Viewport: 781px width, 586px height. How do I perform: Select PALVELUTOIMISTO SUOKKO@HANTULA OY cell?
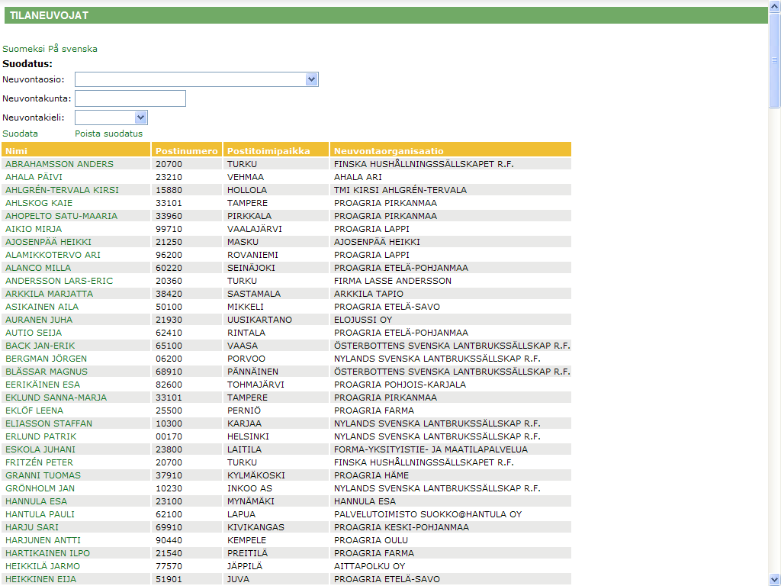point(451,514)
